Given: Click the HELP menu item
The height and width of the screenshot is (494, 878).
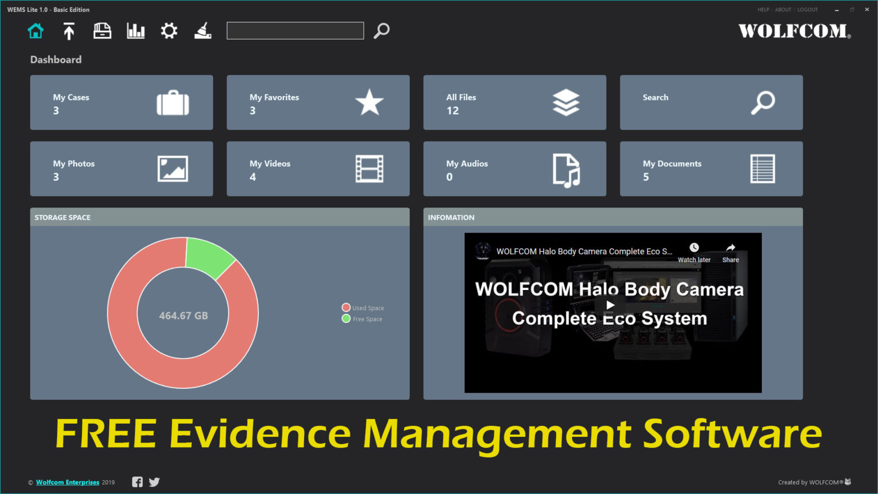Looking at the screenshot, I should pyautogui.click(x=763, y=10).
